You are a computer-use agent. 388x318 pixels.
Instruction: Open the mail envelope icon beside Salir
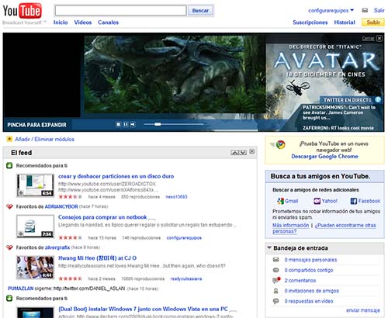[x=365, y=10]
